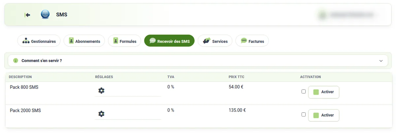Viewport: 396px width, 136px height.
Task: Click the PRIX TTC column header
Action: click(x=236, y=77)
